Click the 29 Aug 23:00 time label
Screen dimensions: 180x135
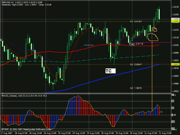tap(93, 133)
